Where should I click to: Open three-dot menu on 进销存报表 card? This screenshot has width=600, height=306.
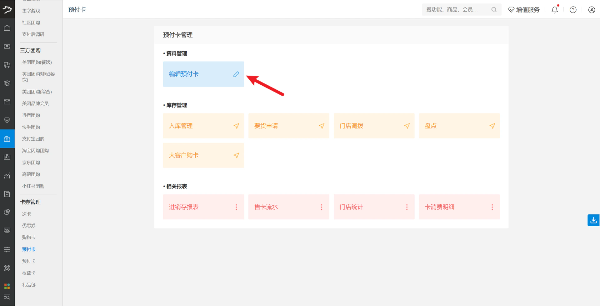pos(236,207)
